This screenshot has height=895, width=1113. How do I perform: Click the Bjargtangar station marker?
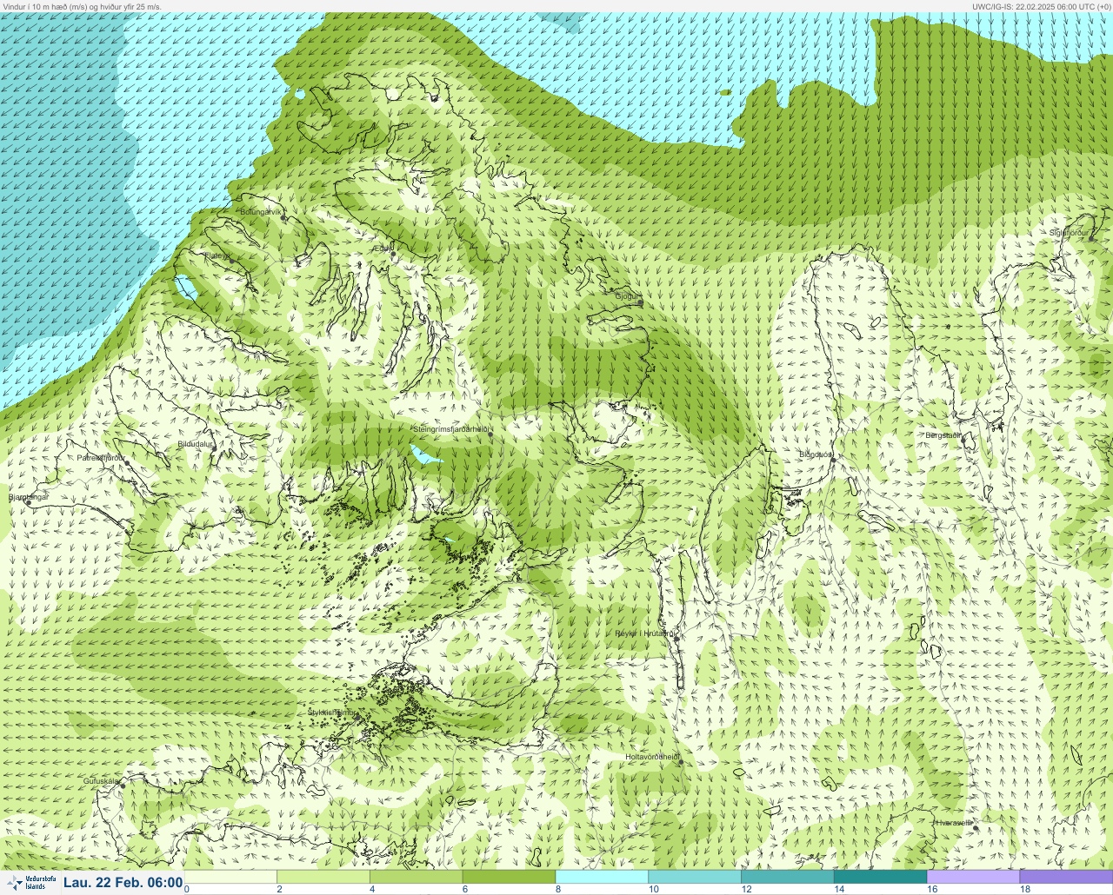point(29,503)
